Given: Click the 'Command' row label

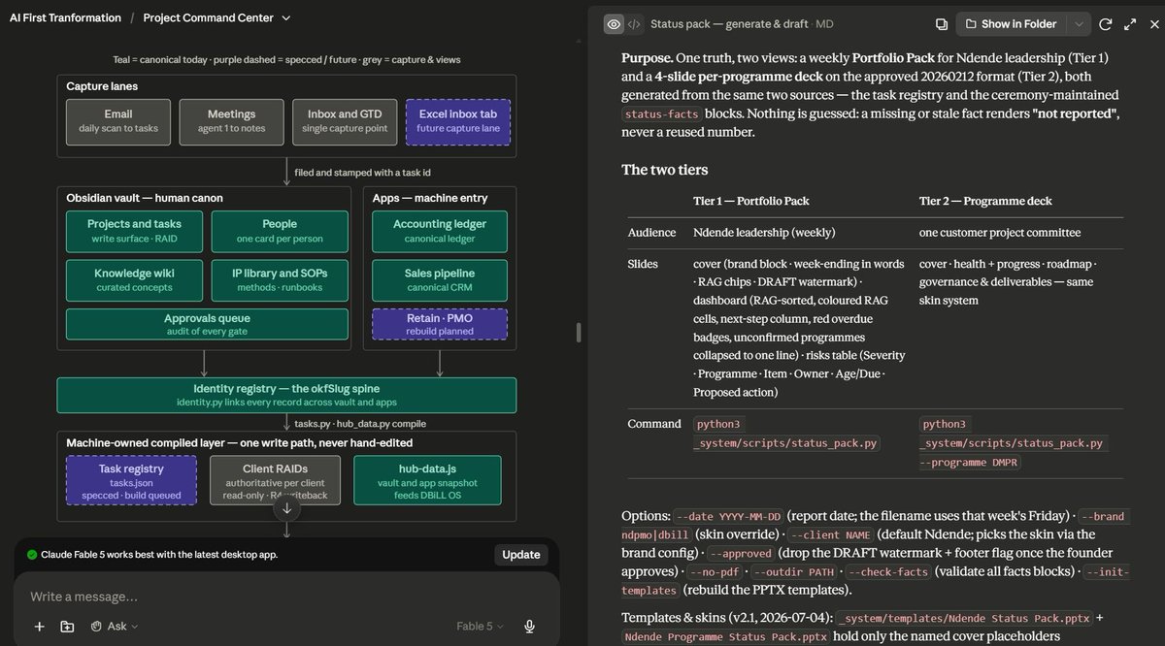Looking at the screenshot, I should (654, 424).
